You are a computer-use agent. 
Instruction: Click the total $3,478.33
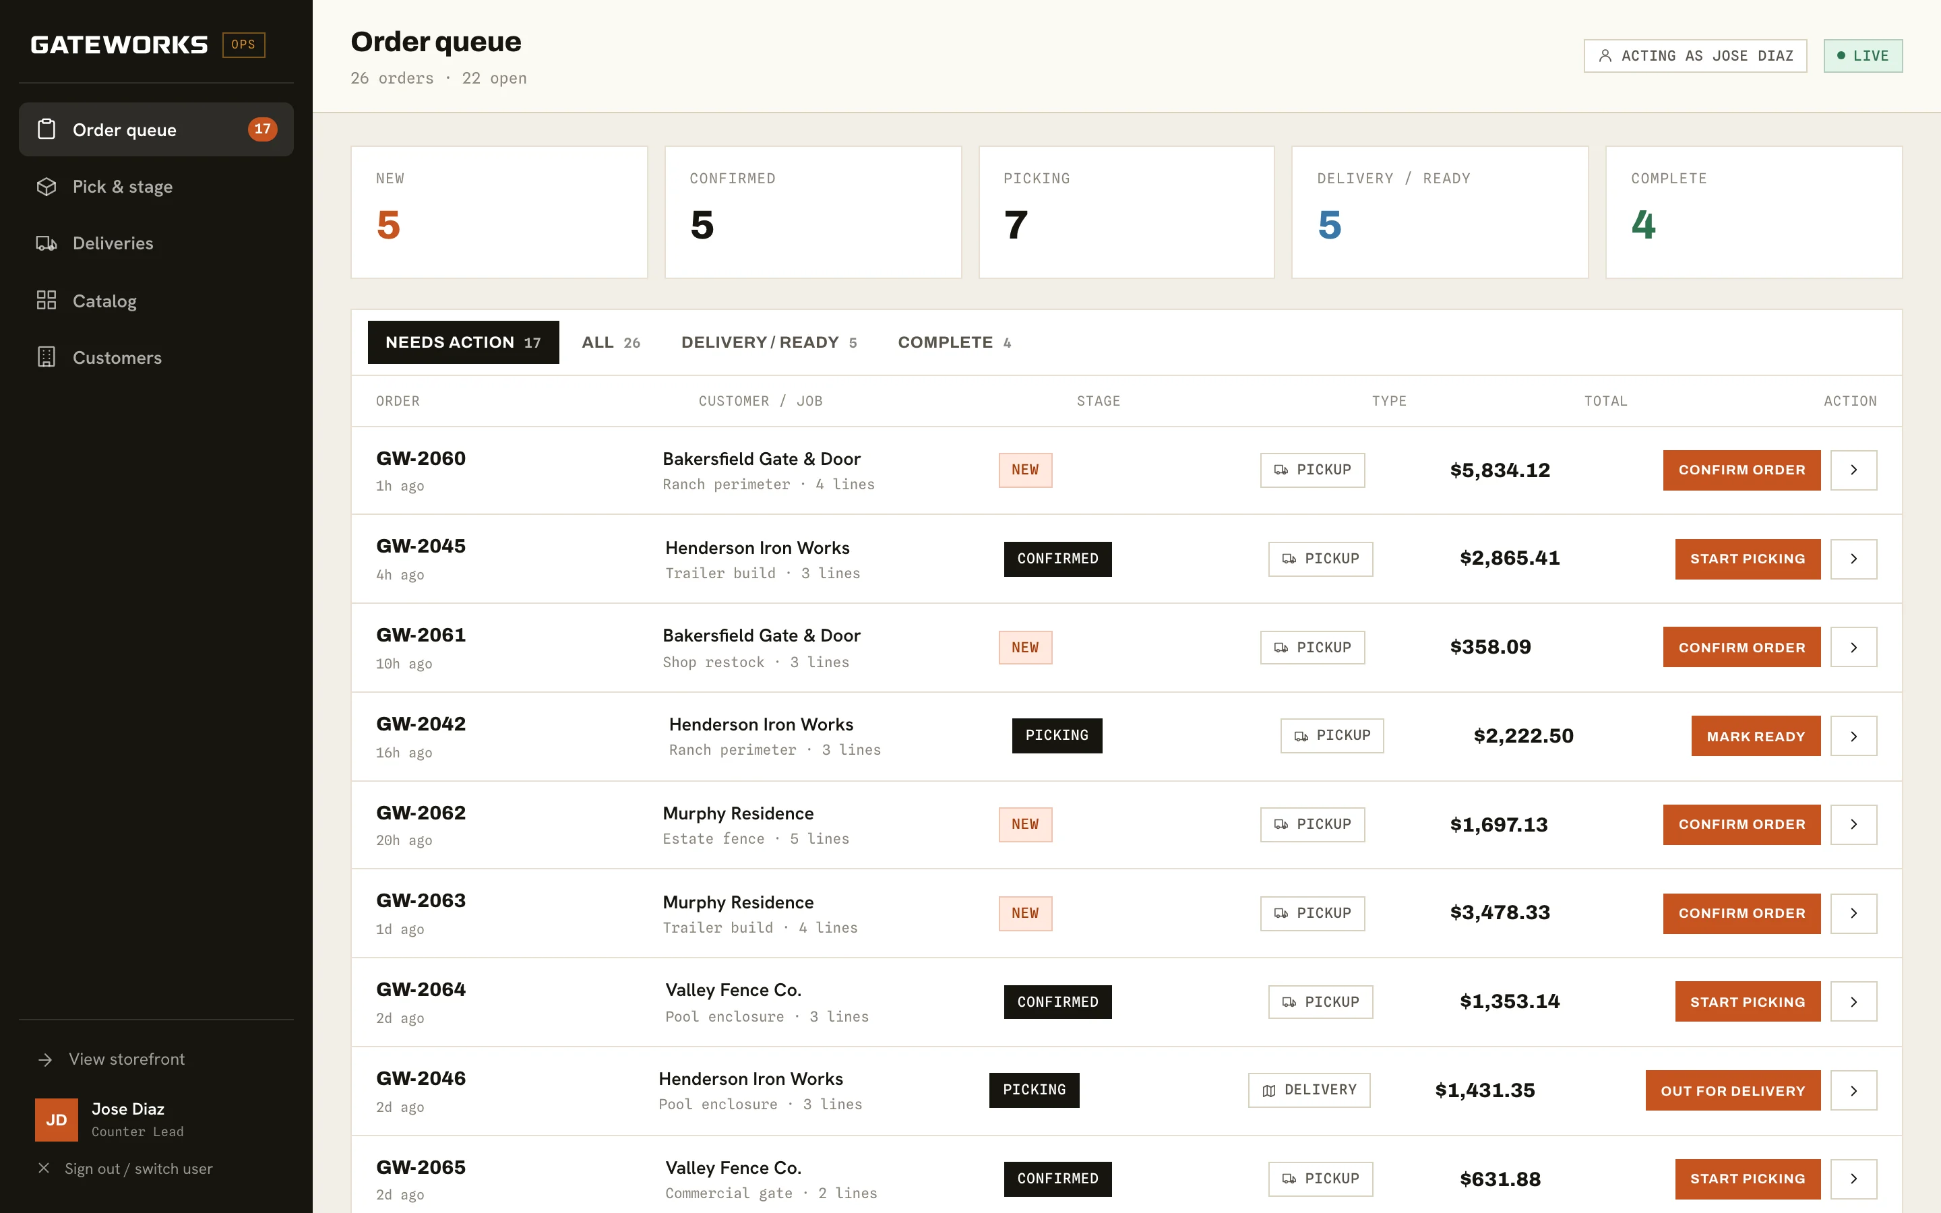(x=1500, y=913)
